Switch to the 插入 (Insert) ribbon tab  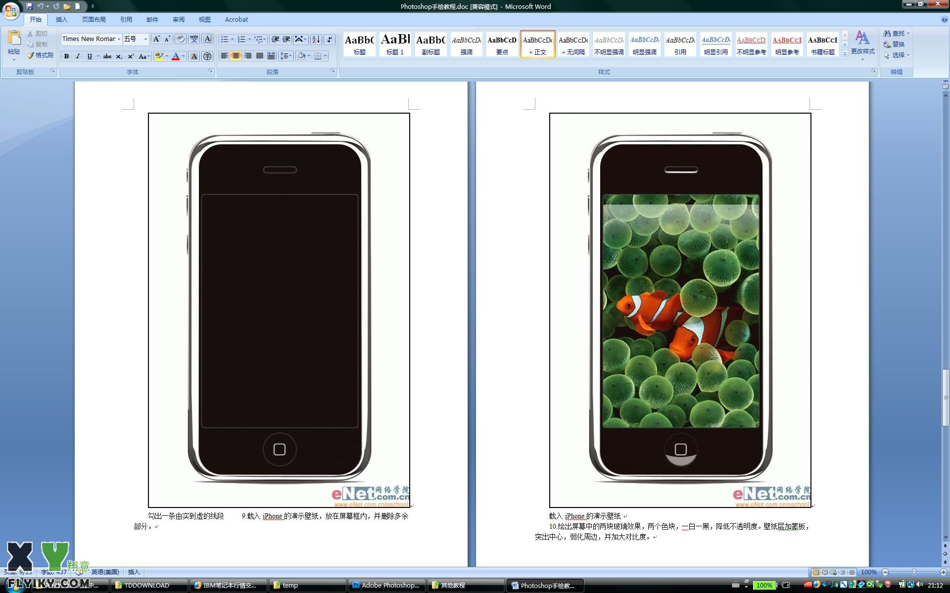click(61, 20)
